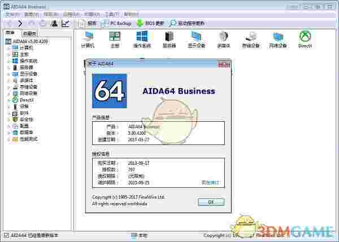Viewport: 339px width, 242px height.
Task: Open the 查看 View menu
Action: [32, 15]
